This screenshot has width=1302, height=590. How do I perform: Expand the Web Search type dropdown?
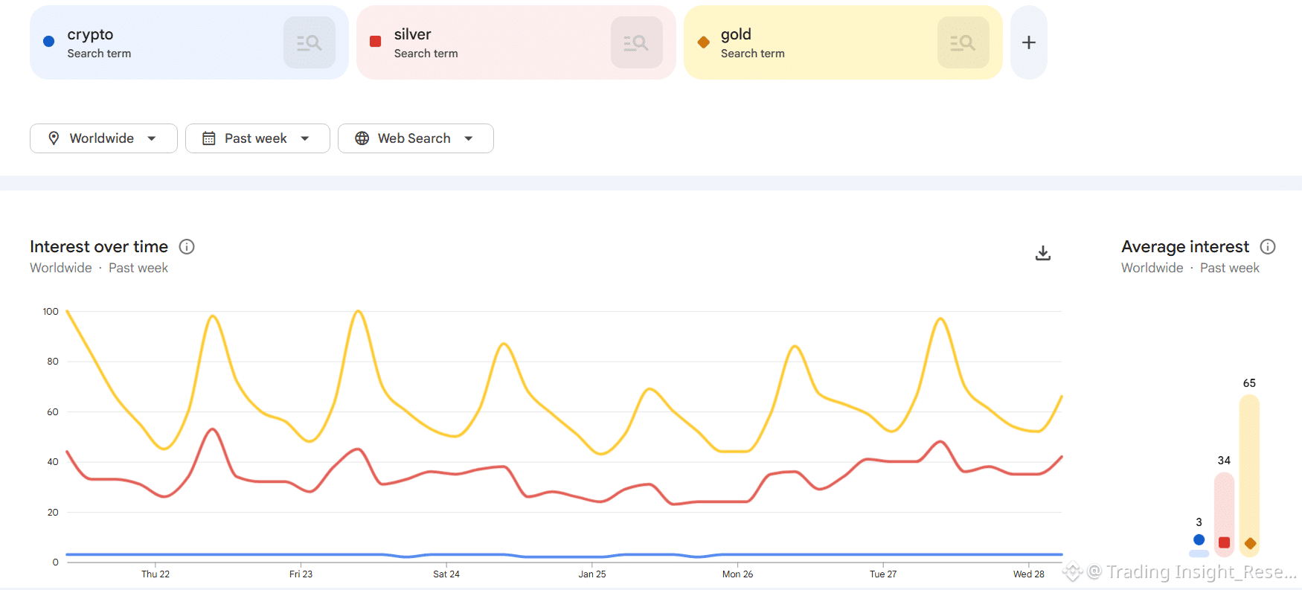point(469,138)
